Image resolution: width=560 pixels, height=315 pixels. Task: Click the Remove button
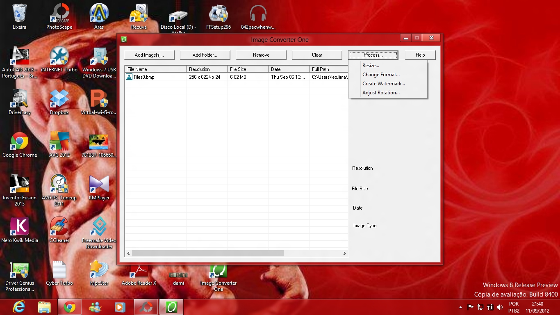261,55
